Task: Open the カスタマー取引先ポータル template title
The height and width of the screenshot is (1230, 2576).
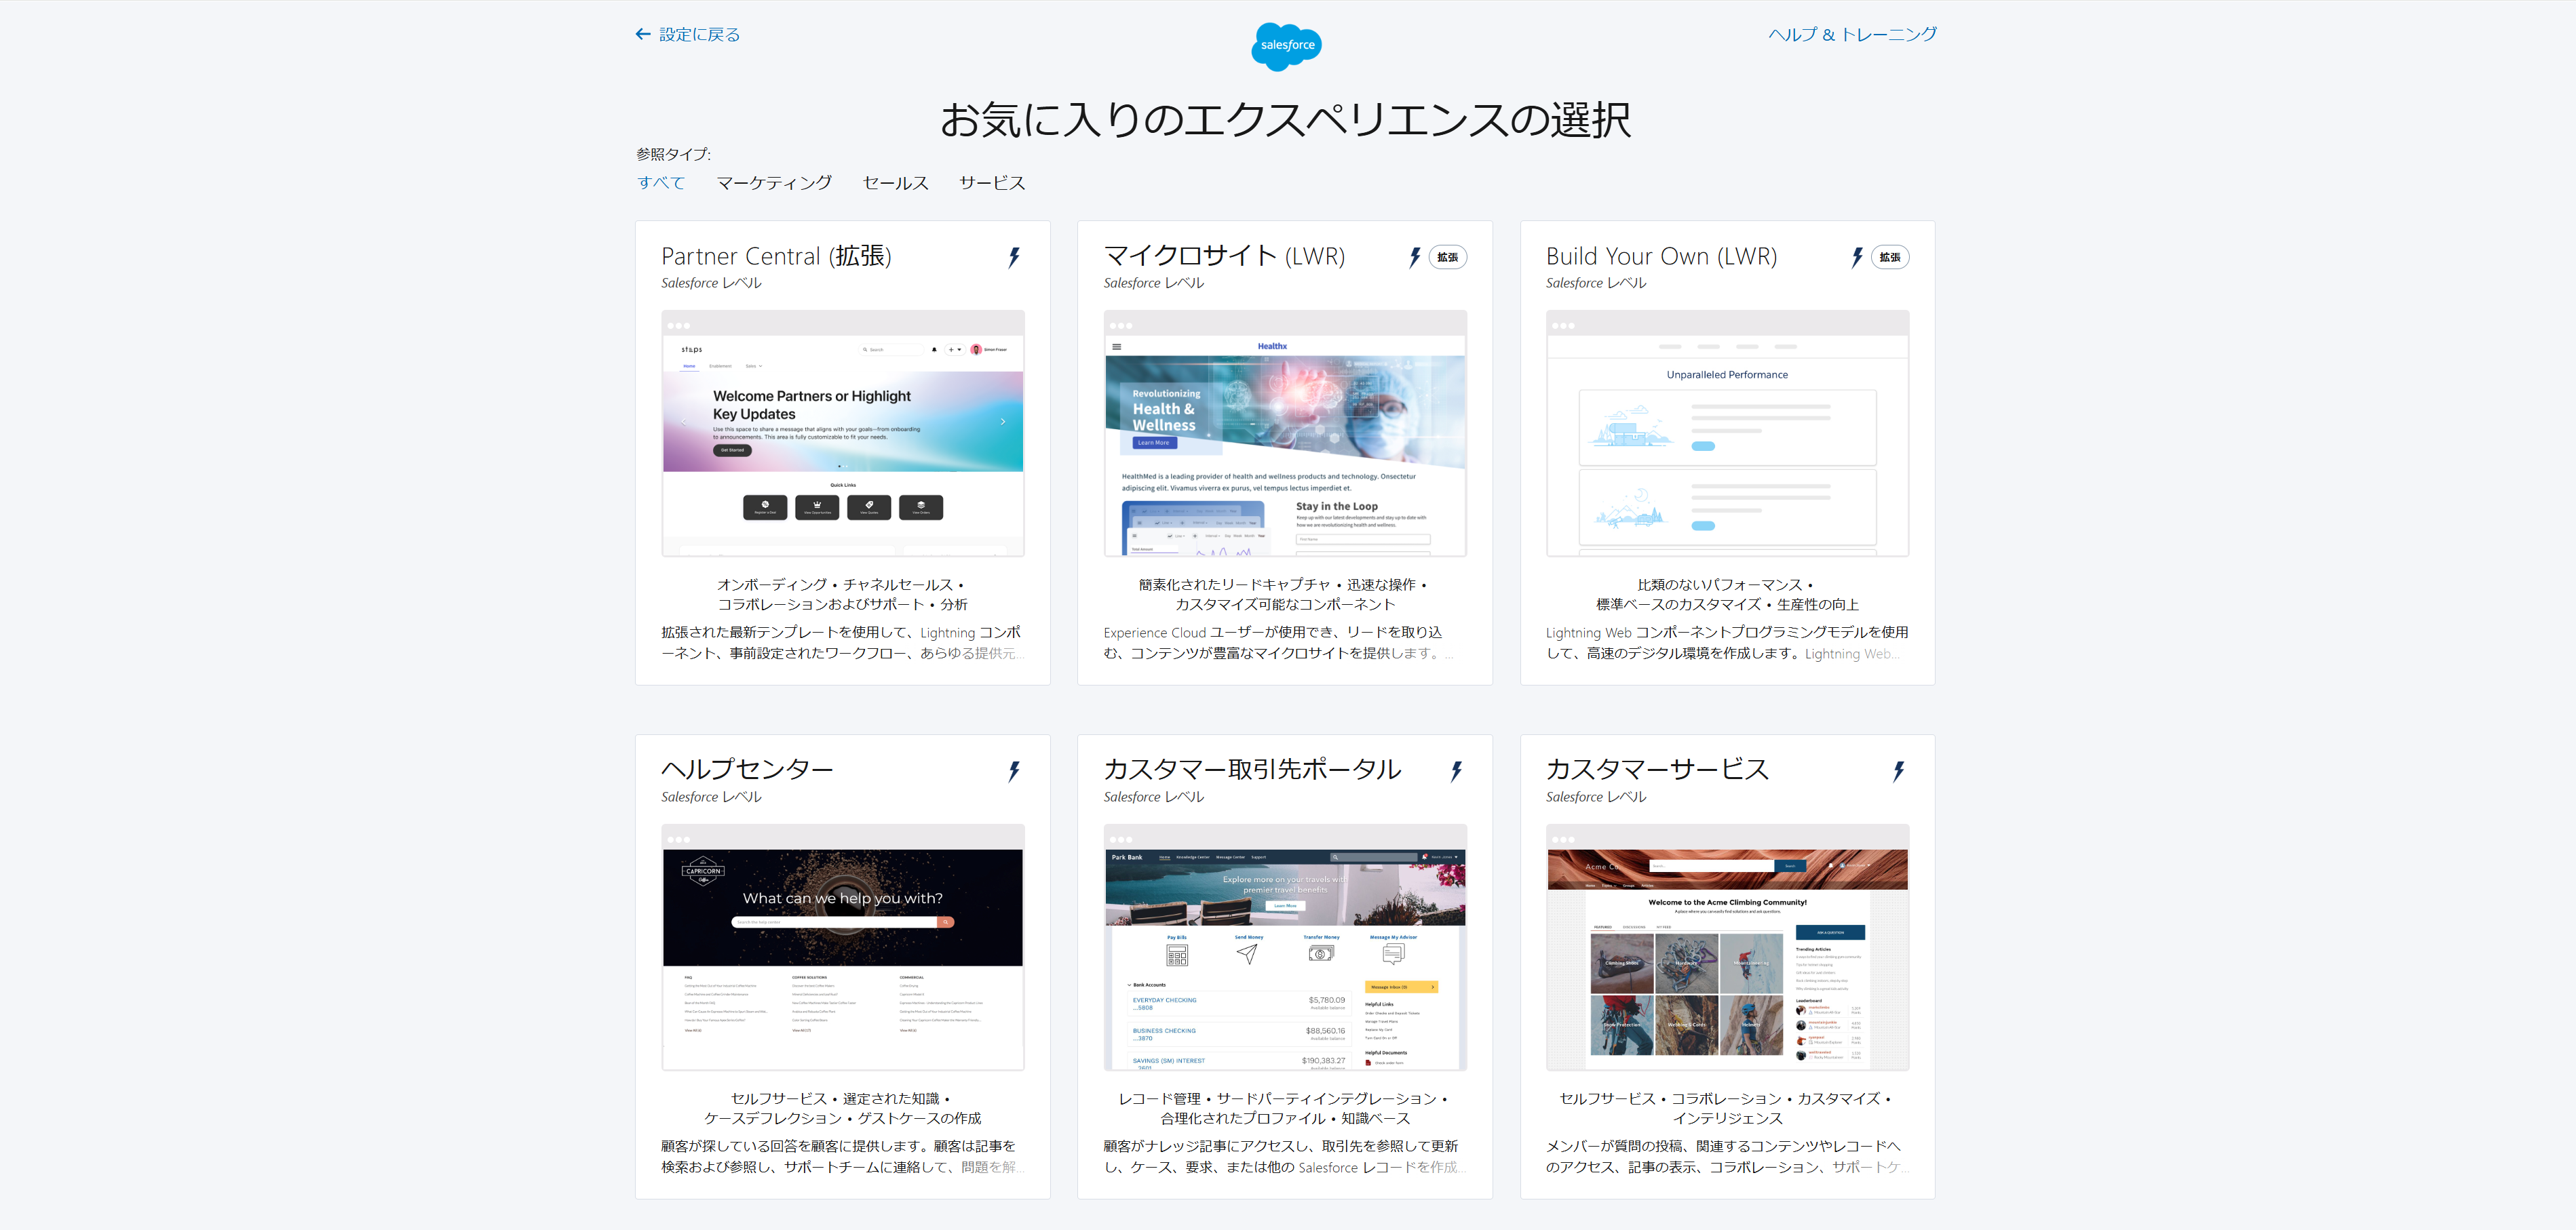Action: click(1252, 770)
